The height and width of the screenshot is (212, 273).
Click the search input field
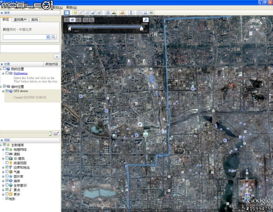(25, 37)
